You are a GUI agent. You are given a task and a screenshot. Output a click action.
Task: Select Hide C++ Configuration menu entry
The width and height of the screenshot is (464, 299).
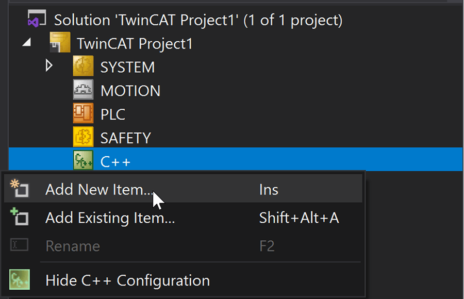point(183,280)
